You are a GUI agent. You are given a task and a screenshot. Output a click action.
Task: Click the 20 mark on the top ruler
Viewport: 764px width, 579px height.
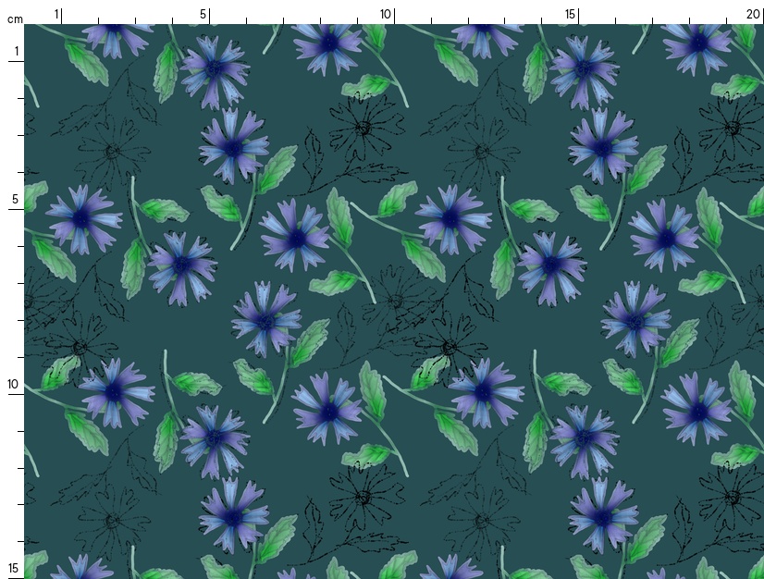tap(753, 14)
